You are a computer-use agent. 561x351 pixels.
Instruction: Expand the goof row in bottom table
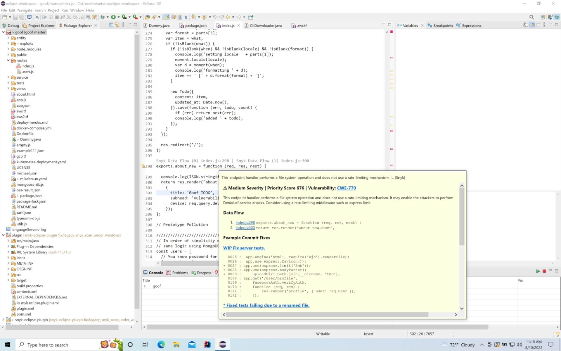pos(145,286)
